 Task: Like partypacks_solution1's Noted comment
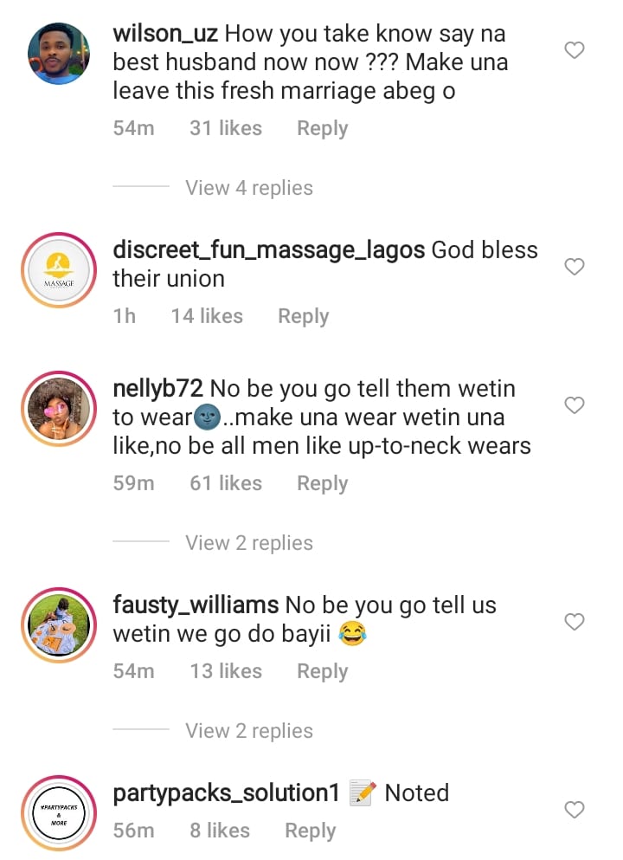coord(575,809)
